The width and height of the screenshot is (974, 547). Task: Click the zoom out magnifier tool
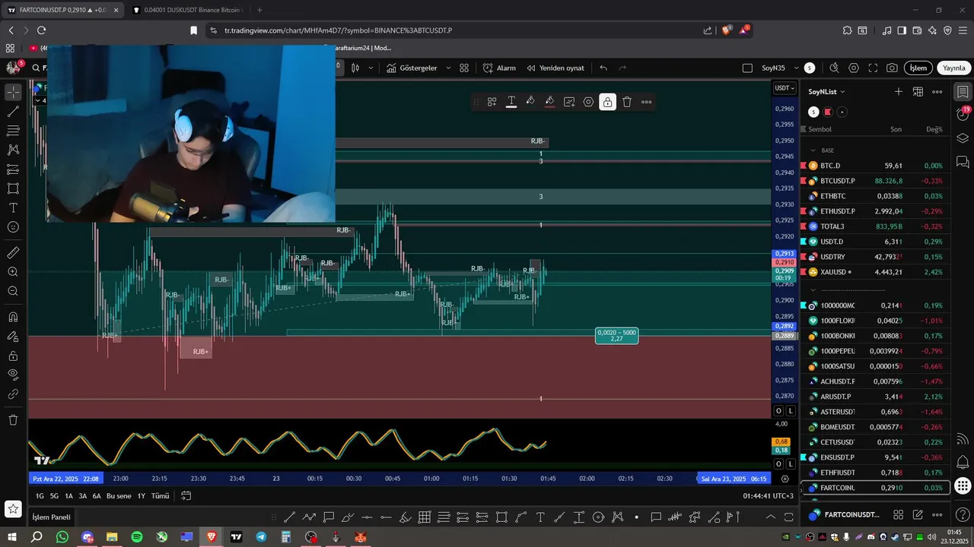(13, 291)
